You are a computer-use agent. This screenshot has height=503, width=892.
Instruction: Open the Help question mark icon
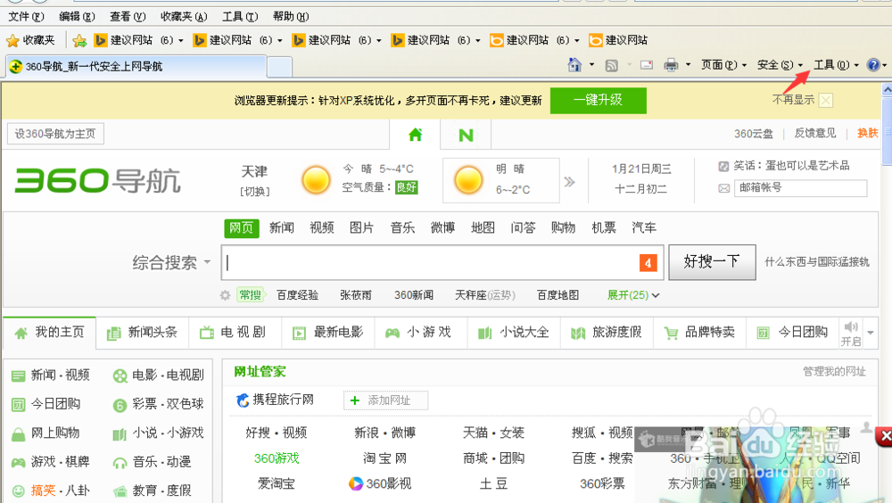pyautogui.click(x=873, y=65)
